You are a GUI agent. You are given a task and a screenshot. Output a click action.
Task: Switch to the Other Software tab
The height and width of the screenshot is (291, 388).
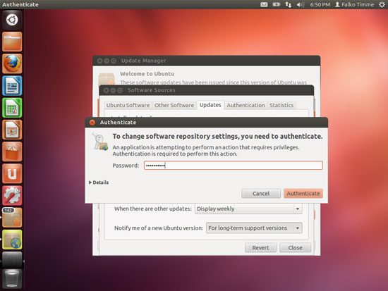(x=174, y=105)
